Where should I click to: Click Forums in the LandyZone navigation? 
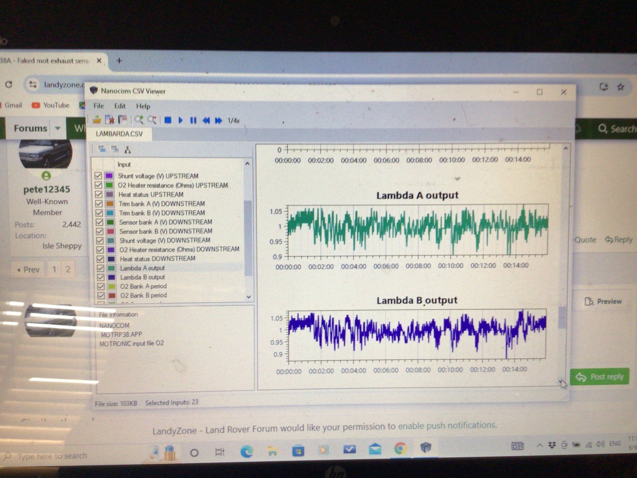pyautogui.click(x=30, y=128)
